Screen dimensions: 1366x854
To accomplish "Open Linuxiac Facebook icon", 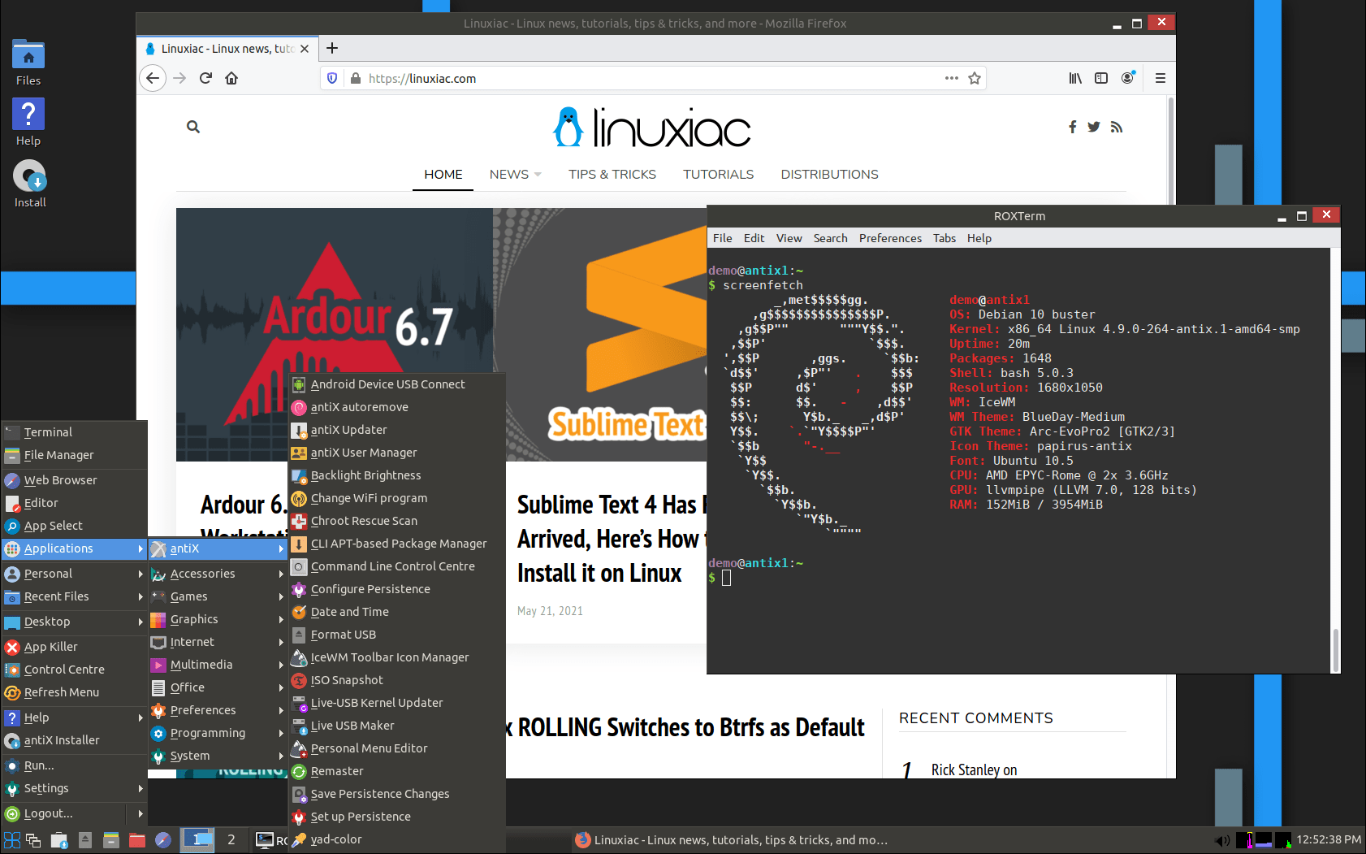I will [1073, 127].
